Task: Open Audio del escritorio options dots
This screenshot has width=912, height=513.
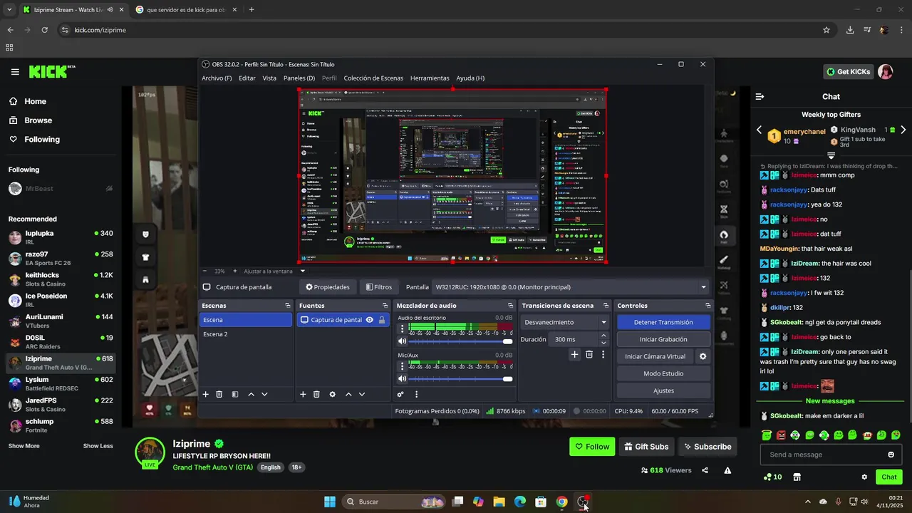Action: coord(402,328)
